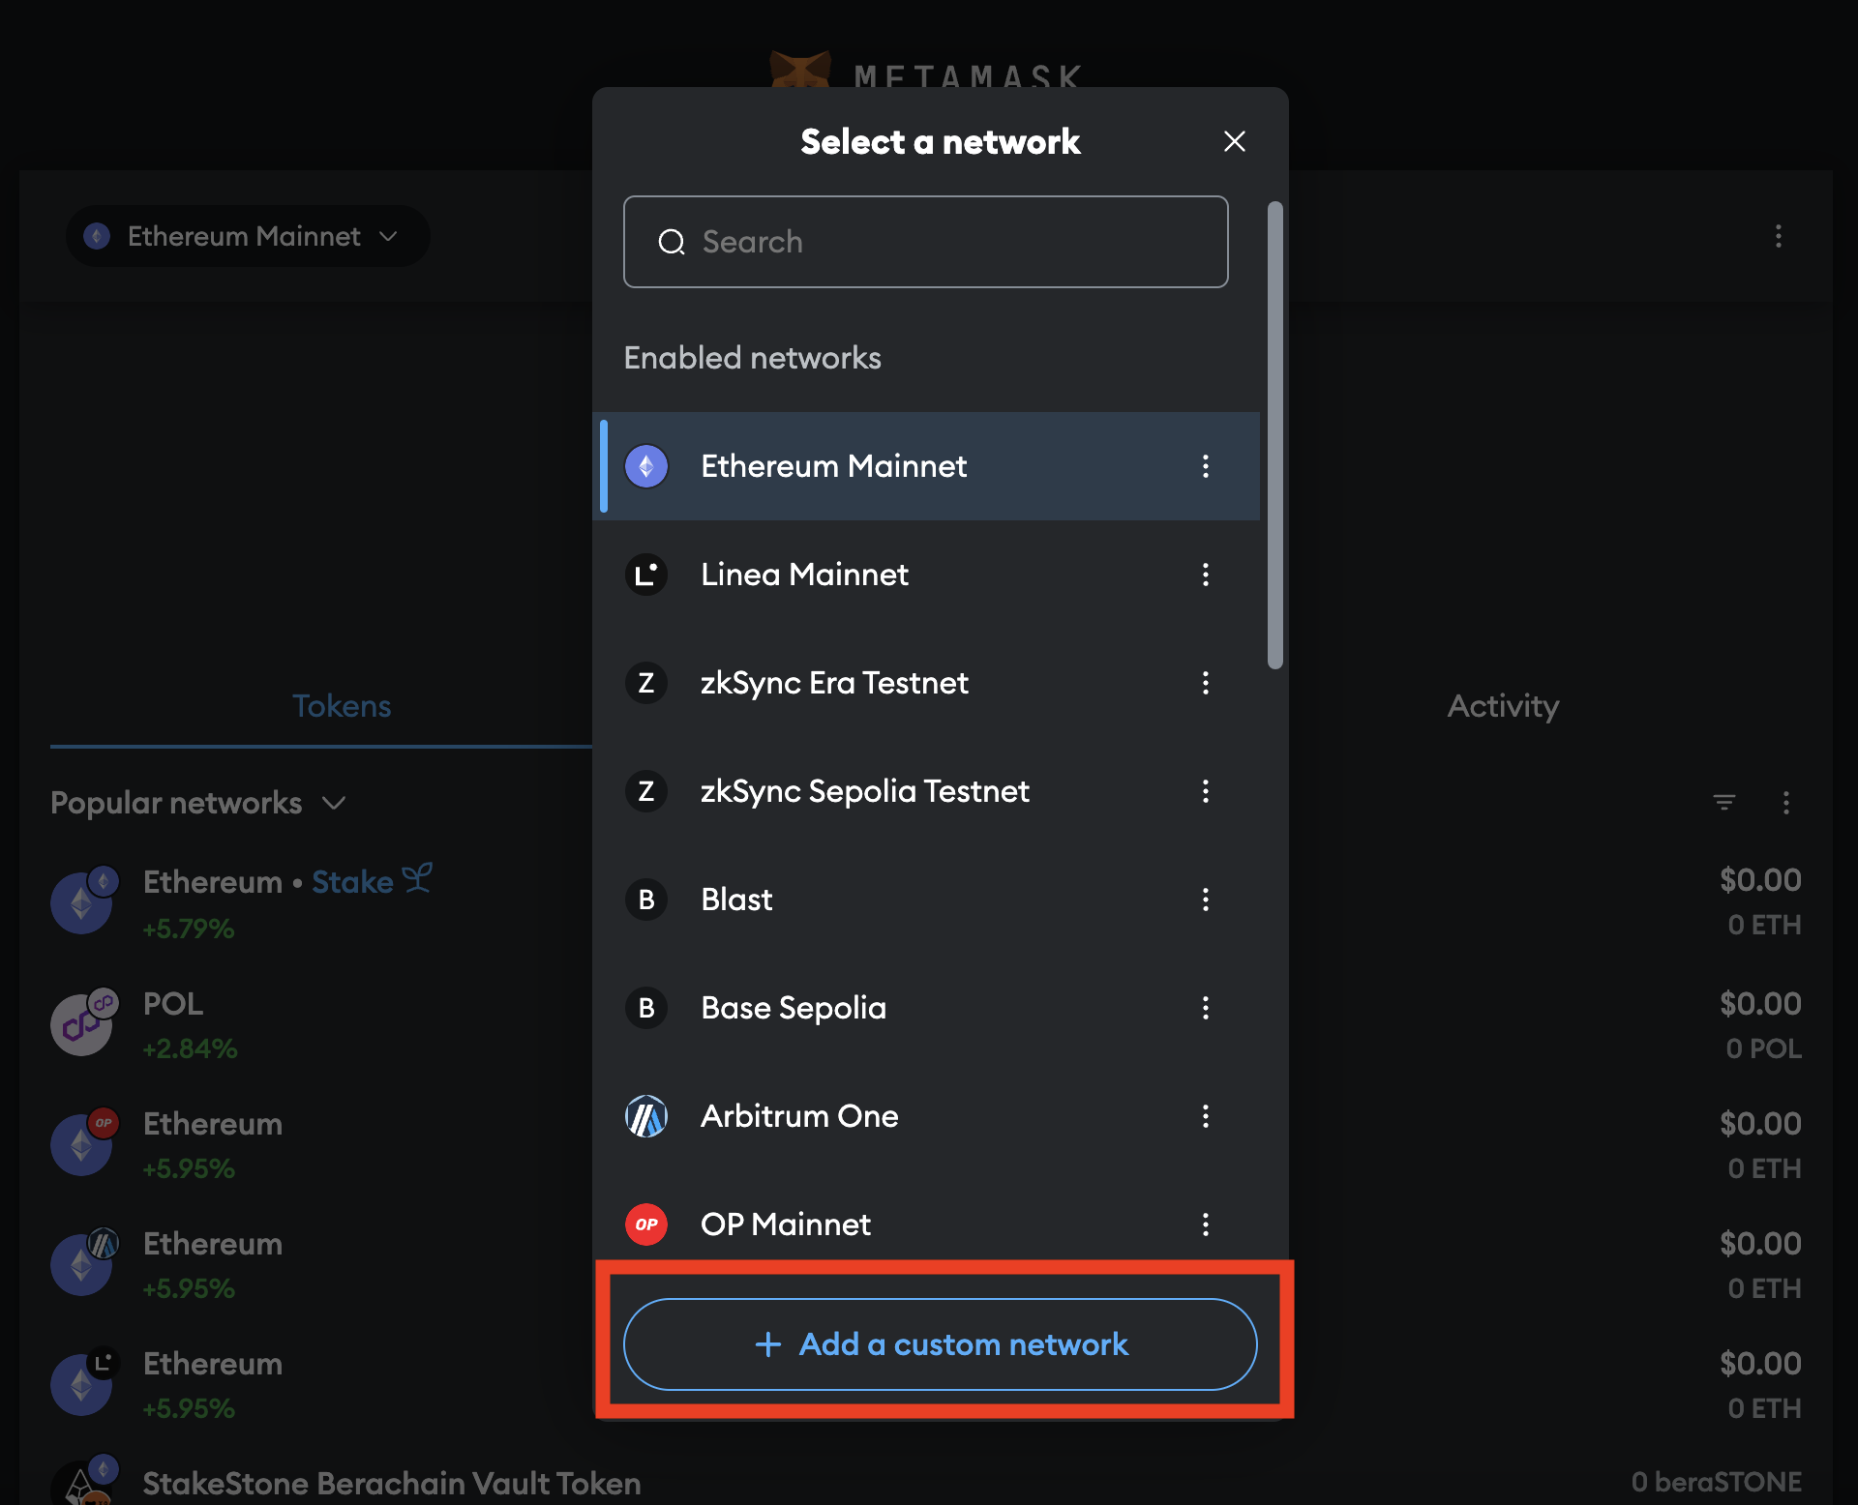Screen dimensions: 1858x1505
Task: Click the Linea Mainnet network icon
Action: 646,575
